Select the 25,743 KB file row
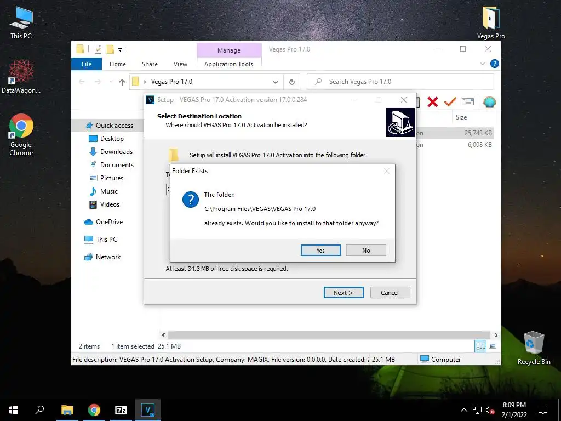Image resolution: width=561 pixels, height=421 pixels. pyautogui.click(x=455, y=133)
